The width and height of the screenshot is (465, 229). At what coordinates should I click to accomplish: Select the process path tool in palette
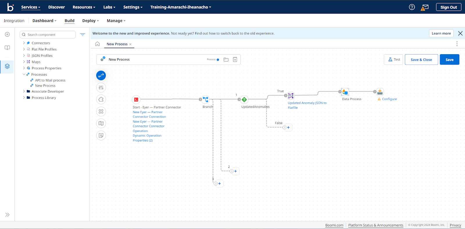(x=101, y=75)
